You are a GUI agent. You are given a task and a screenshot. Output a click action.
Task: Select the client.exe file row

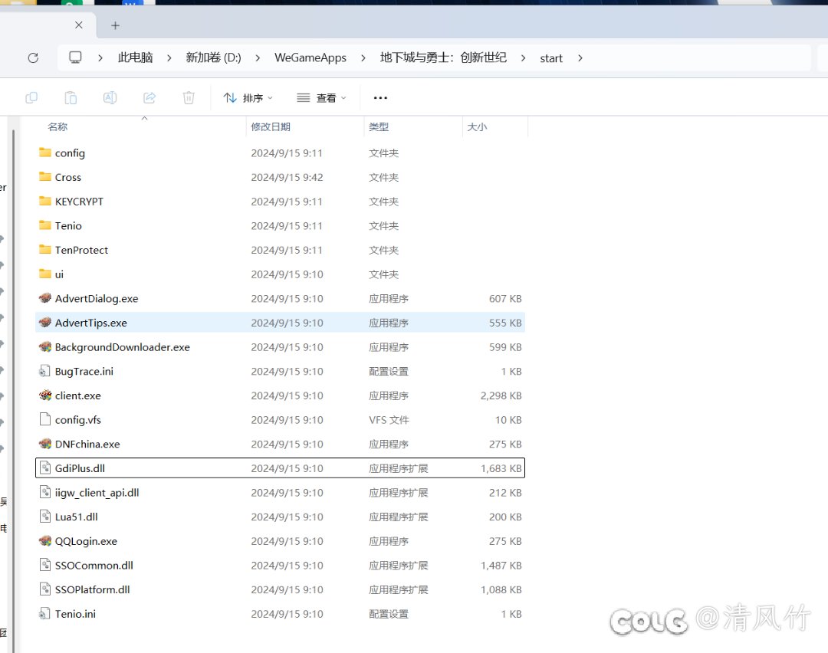77,395
